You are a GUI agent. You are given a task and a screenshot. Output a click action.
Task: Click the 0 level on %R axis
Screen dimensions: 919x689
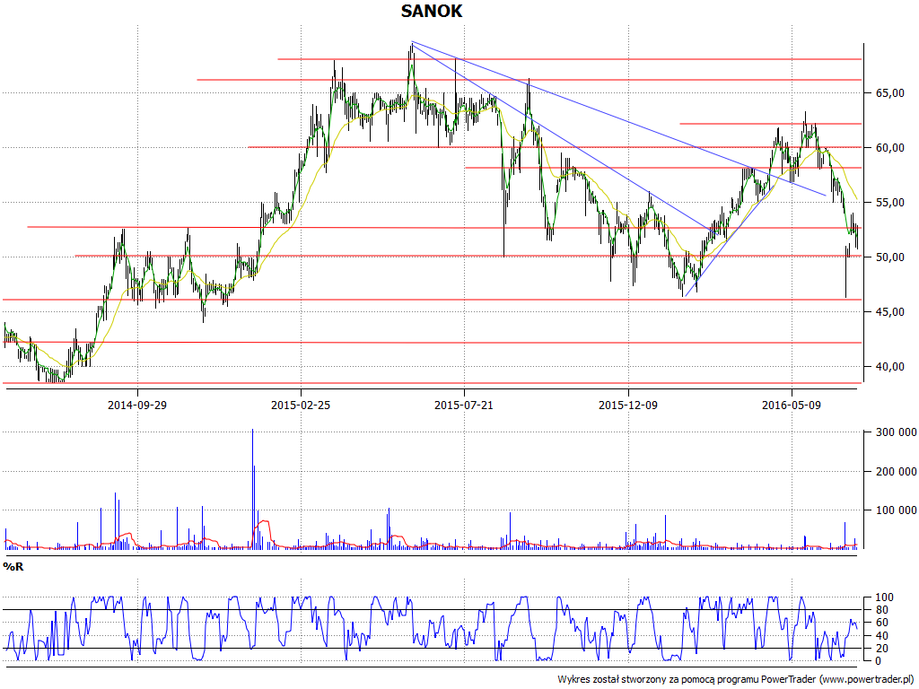(x=878, y=661)
